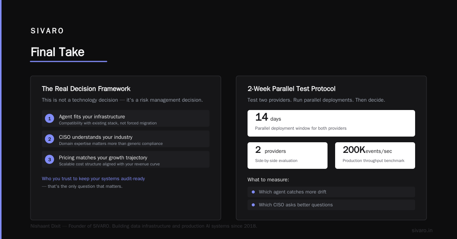Viewport: 457px width, 239px height.
Task: Click 'This is not a technology decision' sentence
Action: [x=122, y=100]
